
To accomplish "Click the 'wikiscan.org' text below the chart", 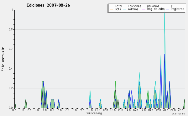I will (x=94, y=113).
